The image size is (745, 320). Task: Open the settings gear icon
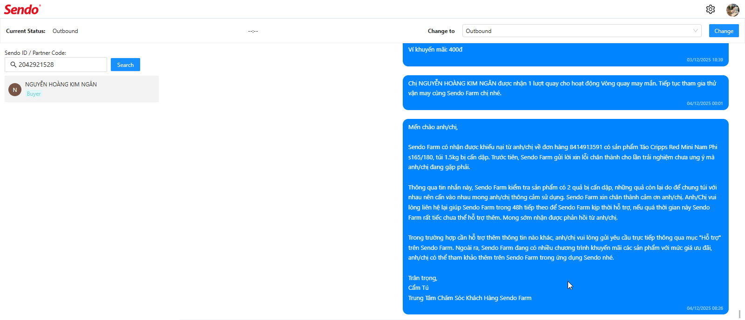[x=710, y=9]
